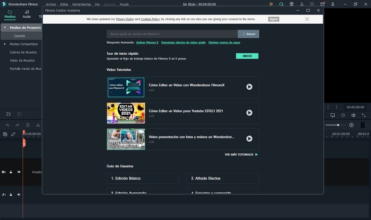Open the Activar Filmora X link
The height and width of the screenshot is (220, 371).
pyautogui.click(x=147, y=43)
